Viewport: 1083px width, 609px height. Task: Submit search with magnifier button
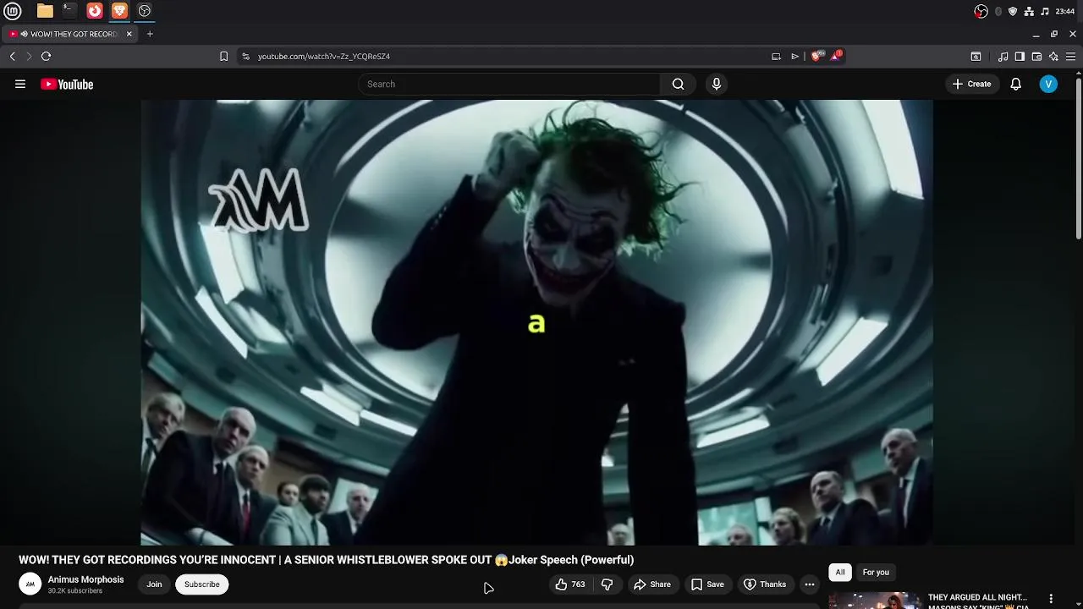(x=678, y=84)
